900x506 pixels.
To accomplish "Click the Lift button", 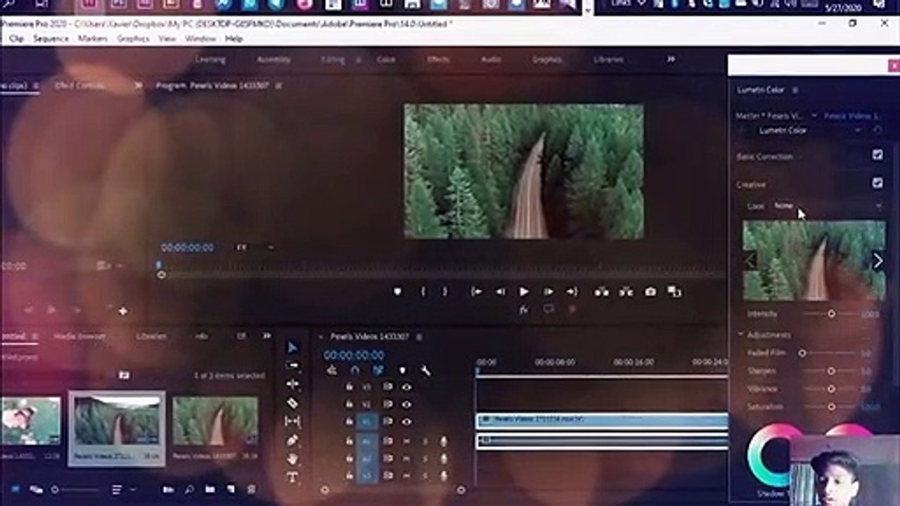I will coord(602,292).
